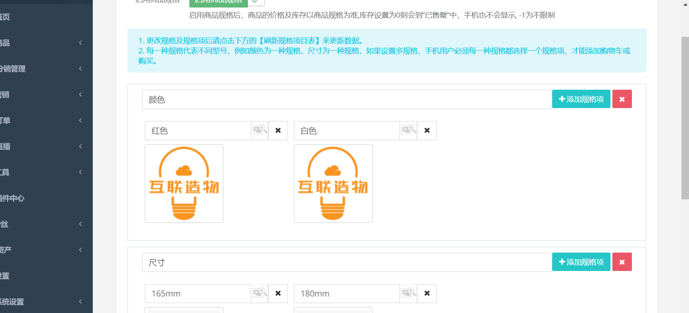
Task: Click the 白色 option logo thumbnail
Action: pyautogui.click(x=333, y=184)
